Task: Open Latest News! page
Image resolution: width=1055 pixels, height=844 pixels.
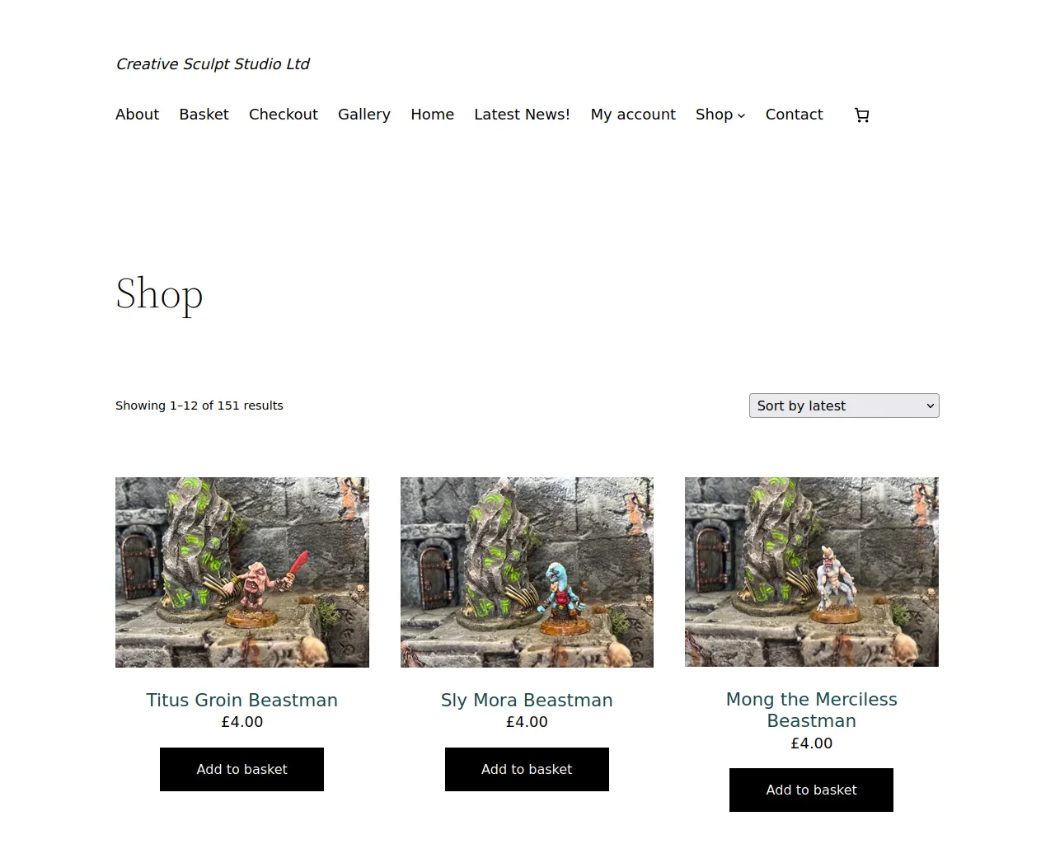Action: tap(523, 115)
